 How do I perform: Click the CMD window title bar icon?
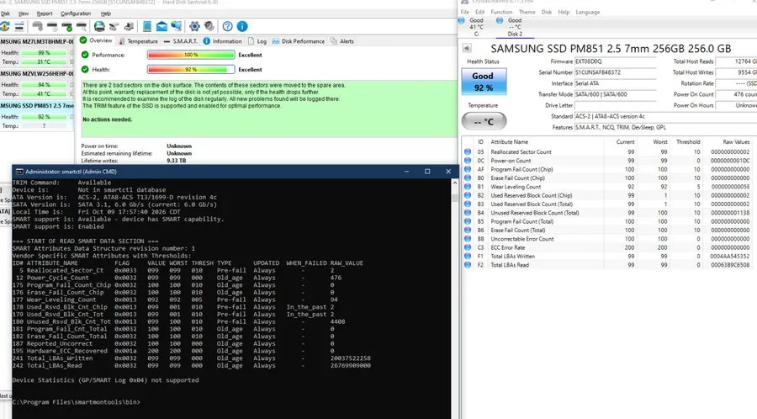tap(19, 172)
